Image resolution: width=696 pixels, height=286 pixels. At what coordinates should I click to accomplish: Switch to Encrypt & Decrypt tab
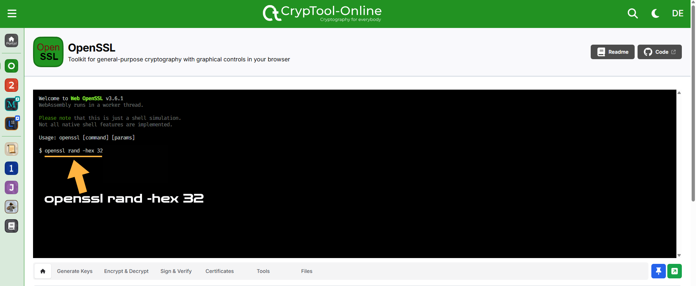(x=126, y=271)
